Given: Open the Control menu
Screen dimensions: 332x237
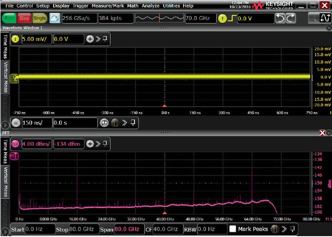Looking at the screenshot, I should (x=25, y=6).
